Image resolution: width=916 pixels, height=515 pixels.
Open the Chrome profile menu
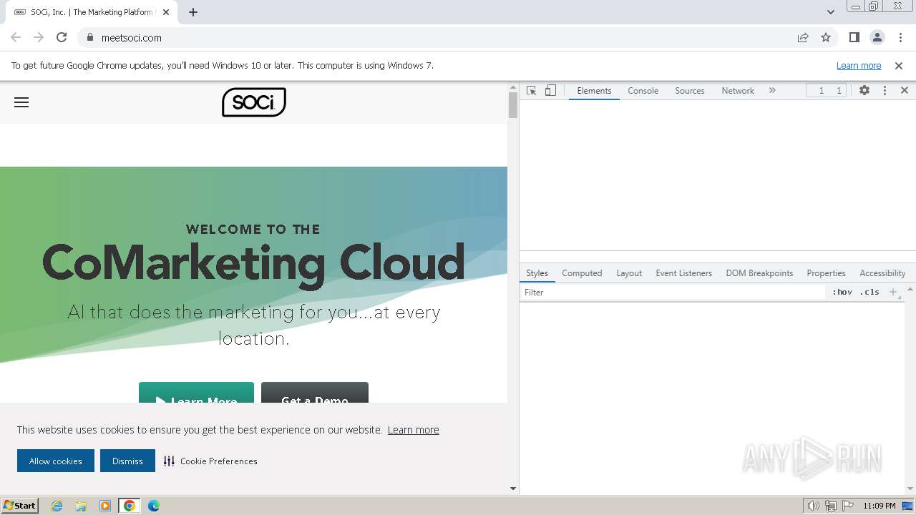tap(877, 37)
